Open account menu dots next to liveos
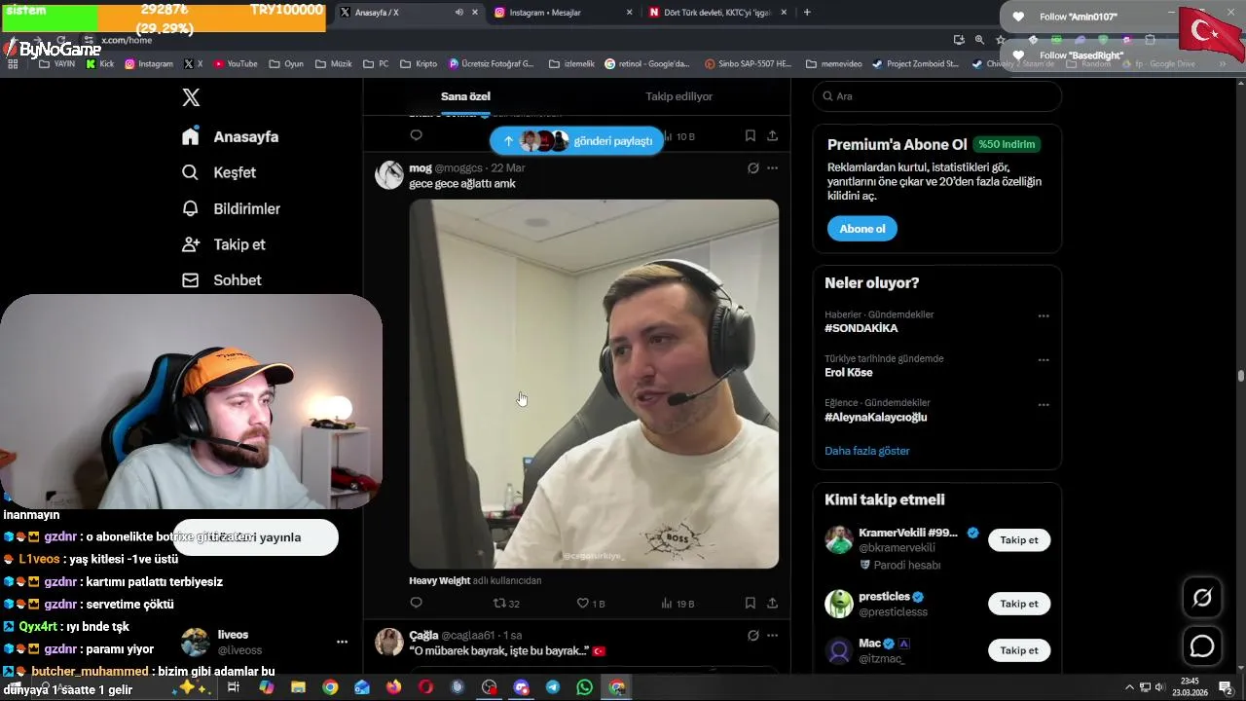Screen dimensions: 1246x701 [342, 642]
